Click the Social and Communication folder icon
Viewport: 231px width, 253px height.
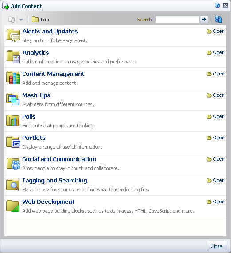[13, 163]
